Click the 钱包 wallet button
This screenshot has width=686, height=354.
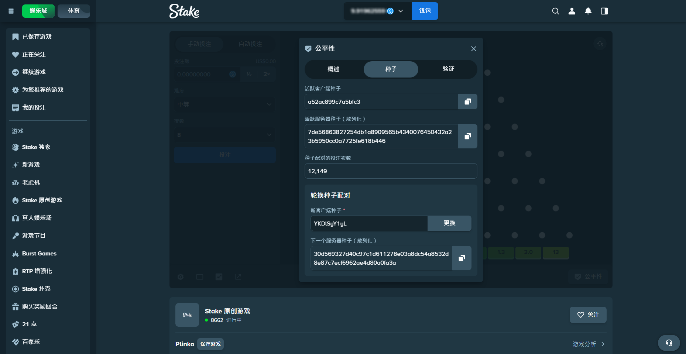tap(425, 11)
